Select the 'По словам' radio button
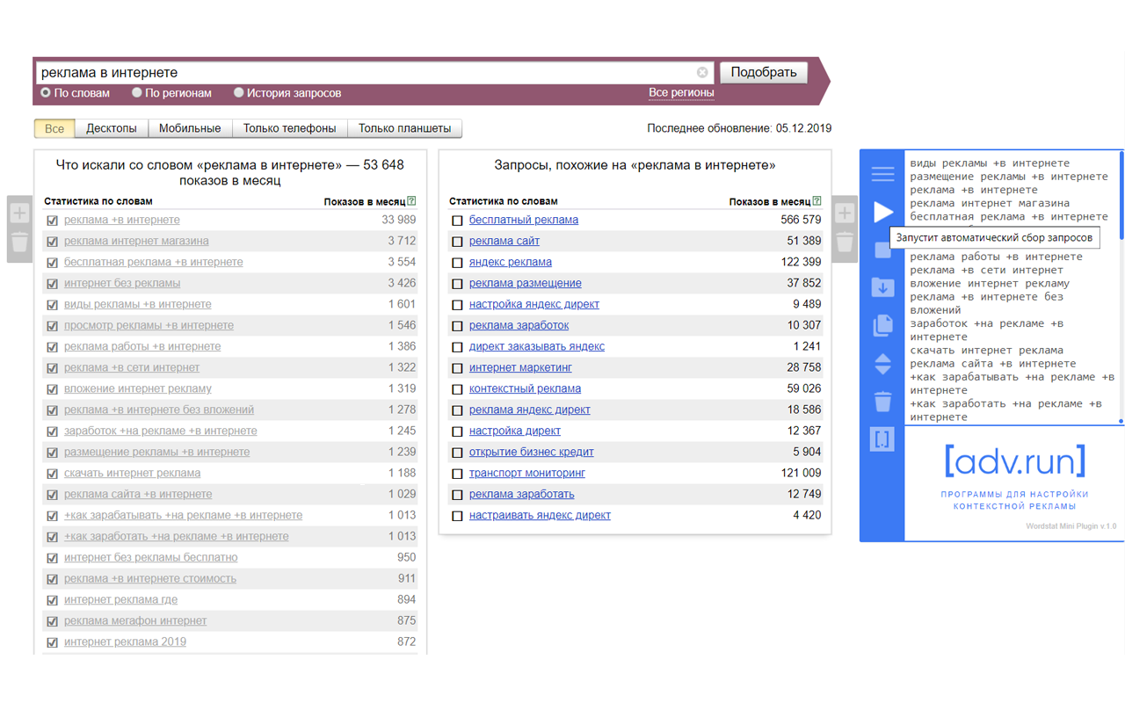Screen dimensions: 1125x703 point(46,92)
